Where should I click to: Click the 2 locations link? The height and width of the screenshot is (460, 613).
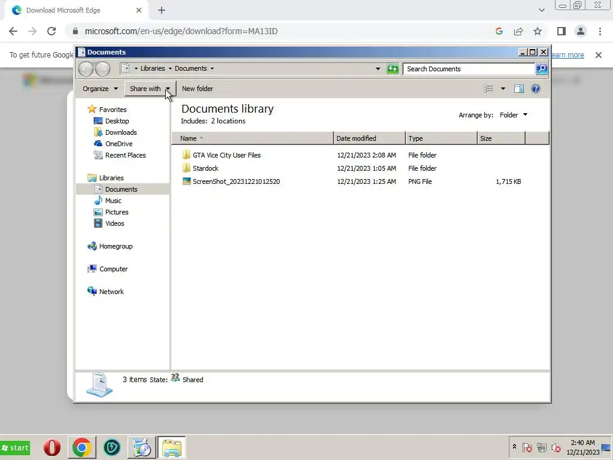[228, 121]
